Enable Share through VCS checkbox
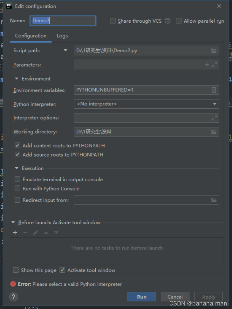232x309 pixels. coord(113,21)
